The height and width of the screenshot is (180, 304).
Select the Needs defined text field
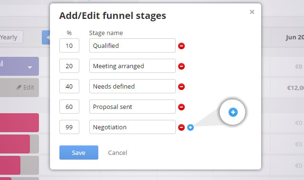(133, 86)
